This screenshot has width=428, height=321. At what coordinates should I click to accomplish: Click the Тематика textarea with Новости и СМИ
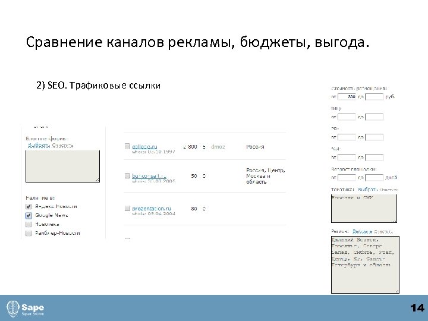[x=364, y=208]
